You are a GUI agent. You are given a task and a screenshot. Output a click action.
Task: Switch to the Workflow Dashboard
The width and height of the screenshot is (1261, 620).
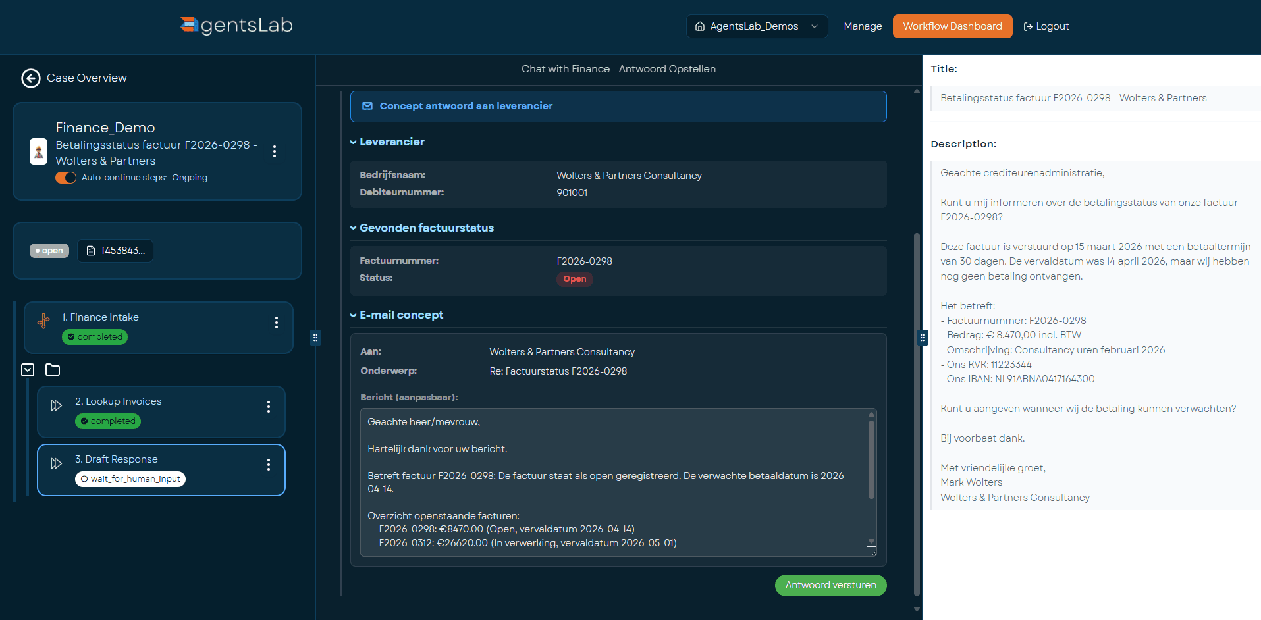pos(952,26)
